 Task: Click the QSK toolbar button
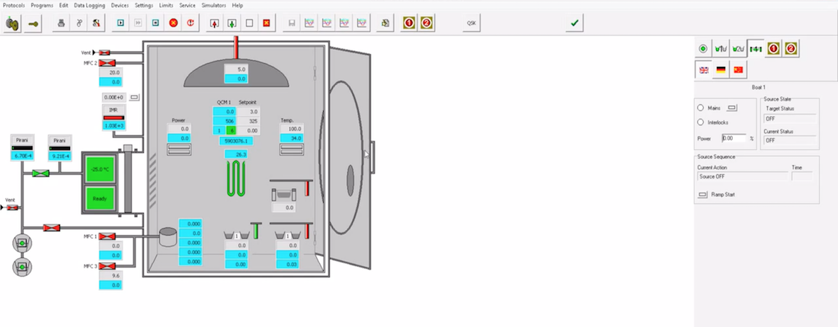pos(472,23)
